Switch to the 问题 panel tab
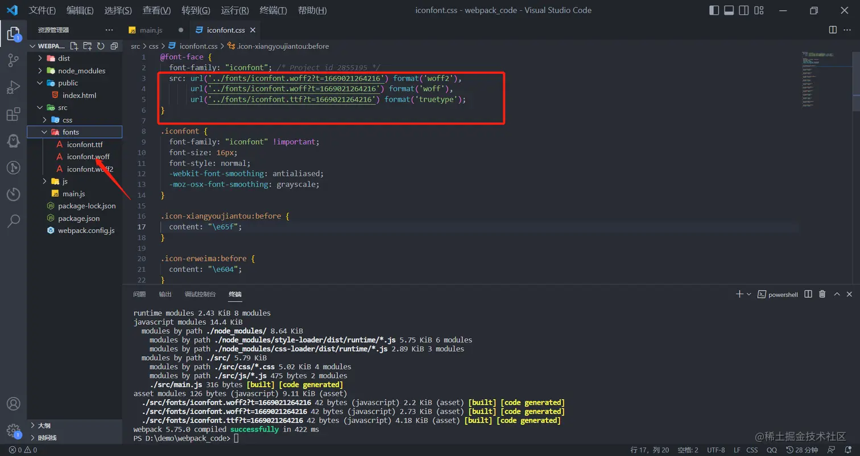Viewport: 860px width, 456px height. pyautogui.click(x=139, y=294)
